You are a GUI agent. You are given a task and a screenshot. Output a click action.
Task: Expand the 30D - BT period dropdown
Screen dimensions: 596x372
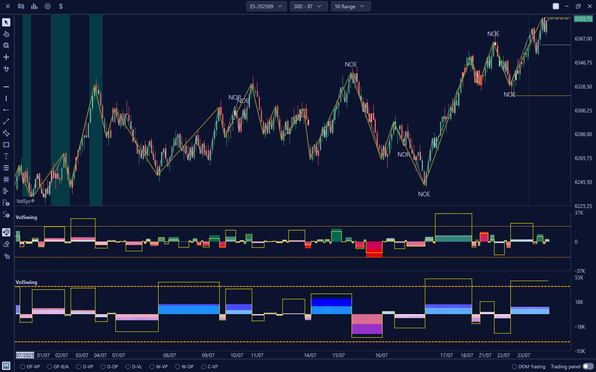coord(308,6)
